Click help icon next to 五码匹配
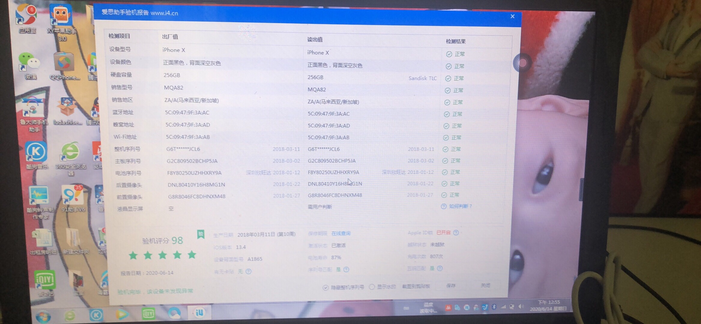The height and width of the screenshot is (324, 701). coord(440,268)
